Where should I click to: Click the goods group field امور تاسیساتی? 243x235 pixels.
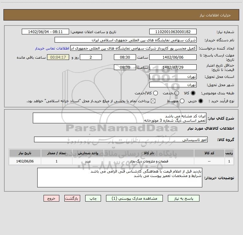[x=121, y=139]
